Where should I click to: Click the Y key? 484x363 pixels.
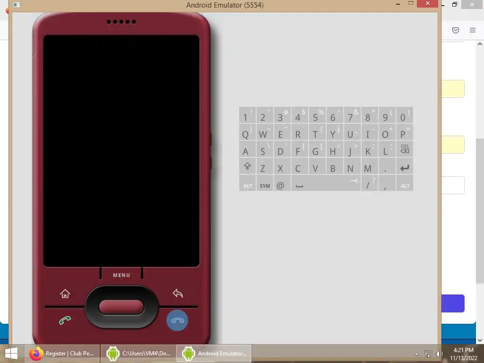335,132
